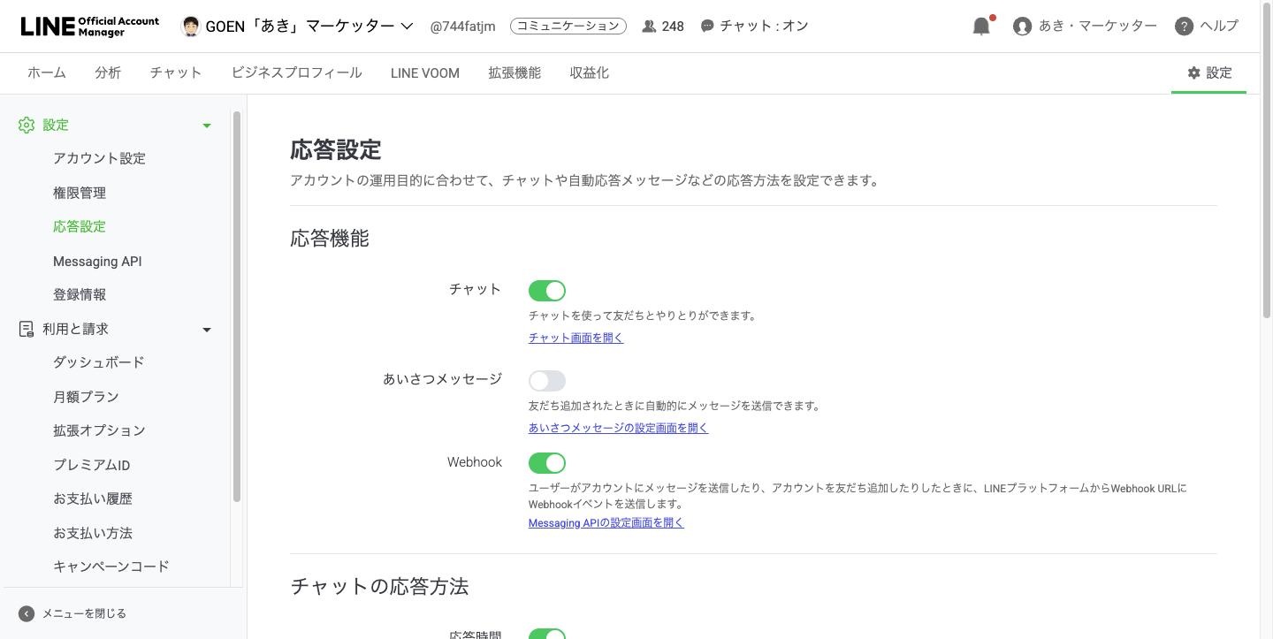Click the LINE Official Account Manager logo
1273x639 pixels.
[90, 26]
